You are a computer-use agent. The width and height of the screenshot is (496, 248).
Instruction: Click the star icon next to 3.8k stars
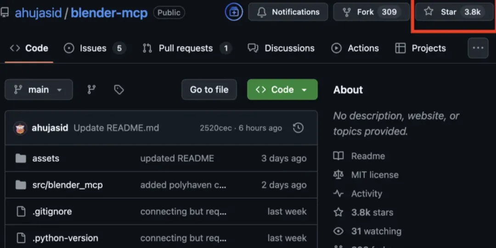click(x=338, y=212)
